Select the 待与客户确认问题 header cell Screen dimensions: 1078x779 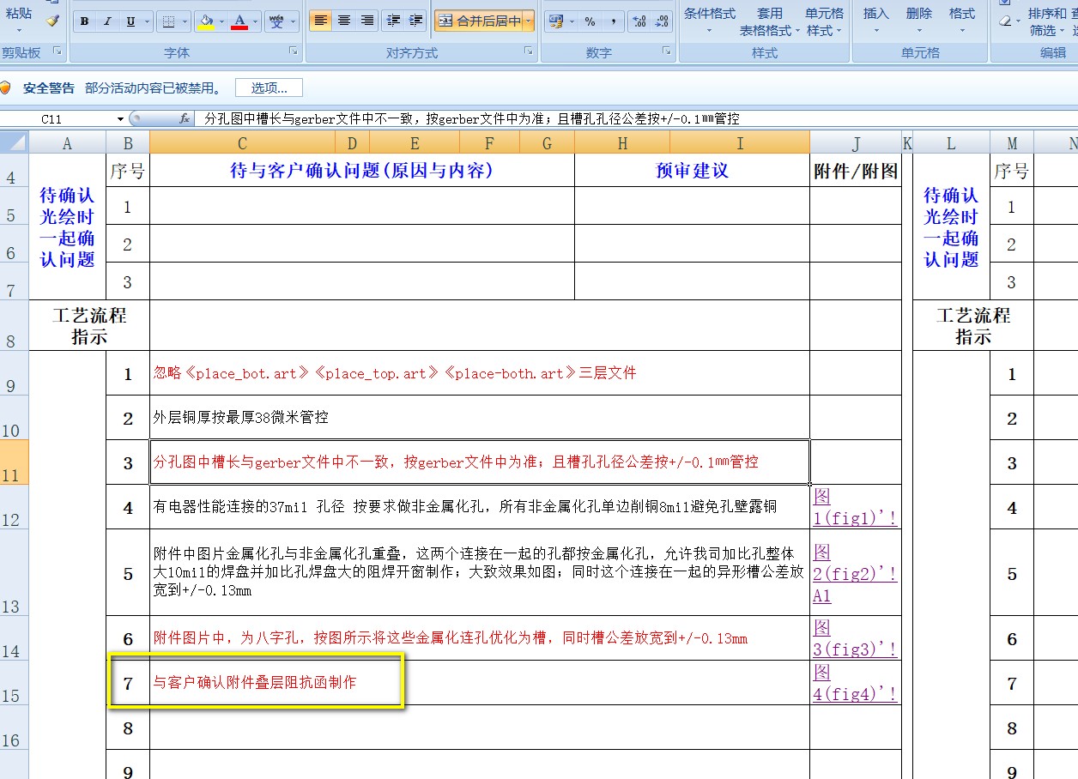362,170
